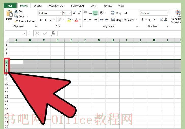Image resolution: width=185 pixels, height=129 pixels.
Task: Open Alignment settings dialog launcher
Action: point(137,26)
